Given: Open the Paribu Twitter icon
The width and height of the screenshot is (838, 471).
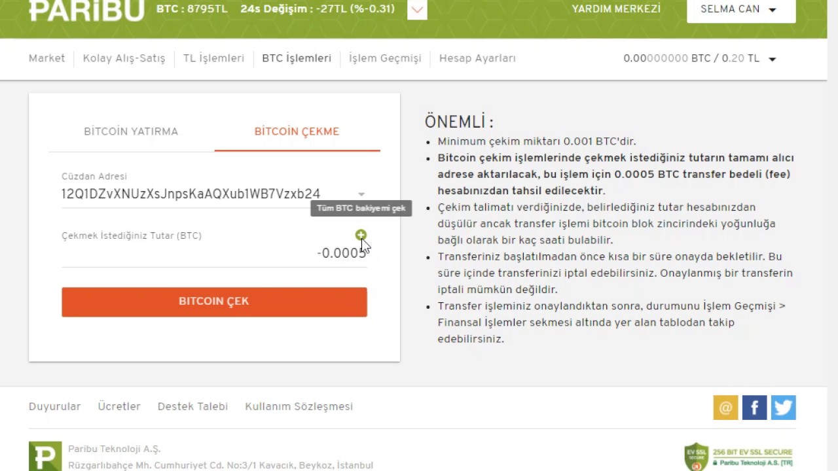Looking at the screenshot, I should click(x=783, y=408).
